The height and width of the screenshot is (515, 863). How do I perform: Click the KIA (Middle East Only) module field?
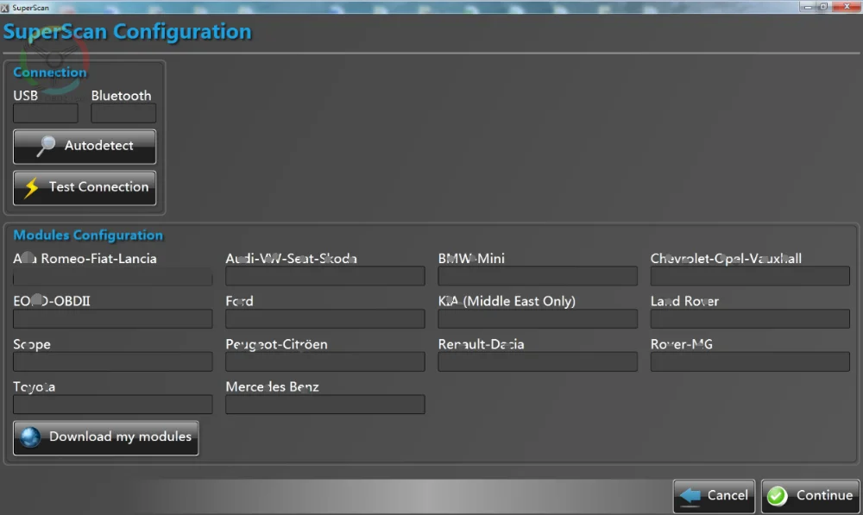tap(538, 319)
